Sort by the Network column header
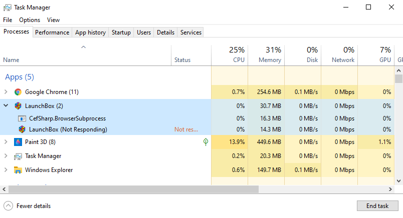Screen dimensions: 403x218 coord(339,55)
